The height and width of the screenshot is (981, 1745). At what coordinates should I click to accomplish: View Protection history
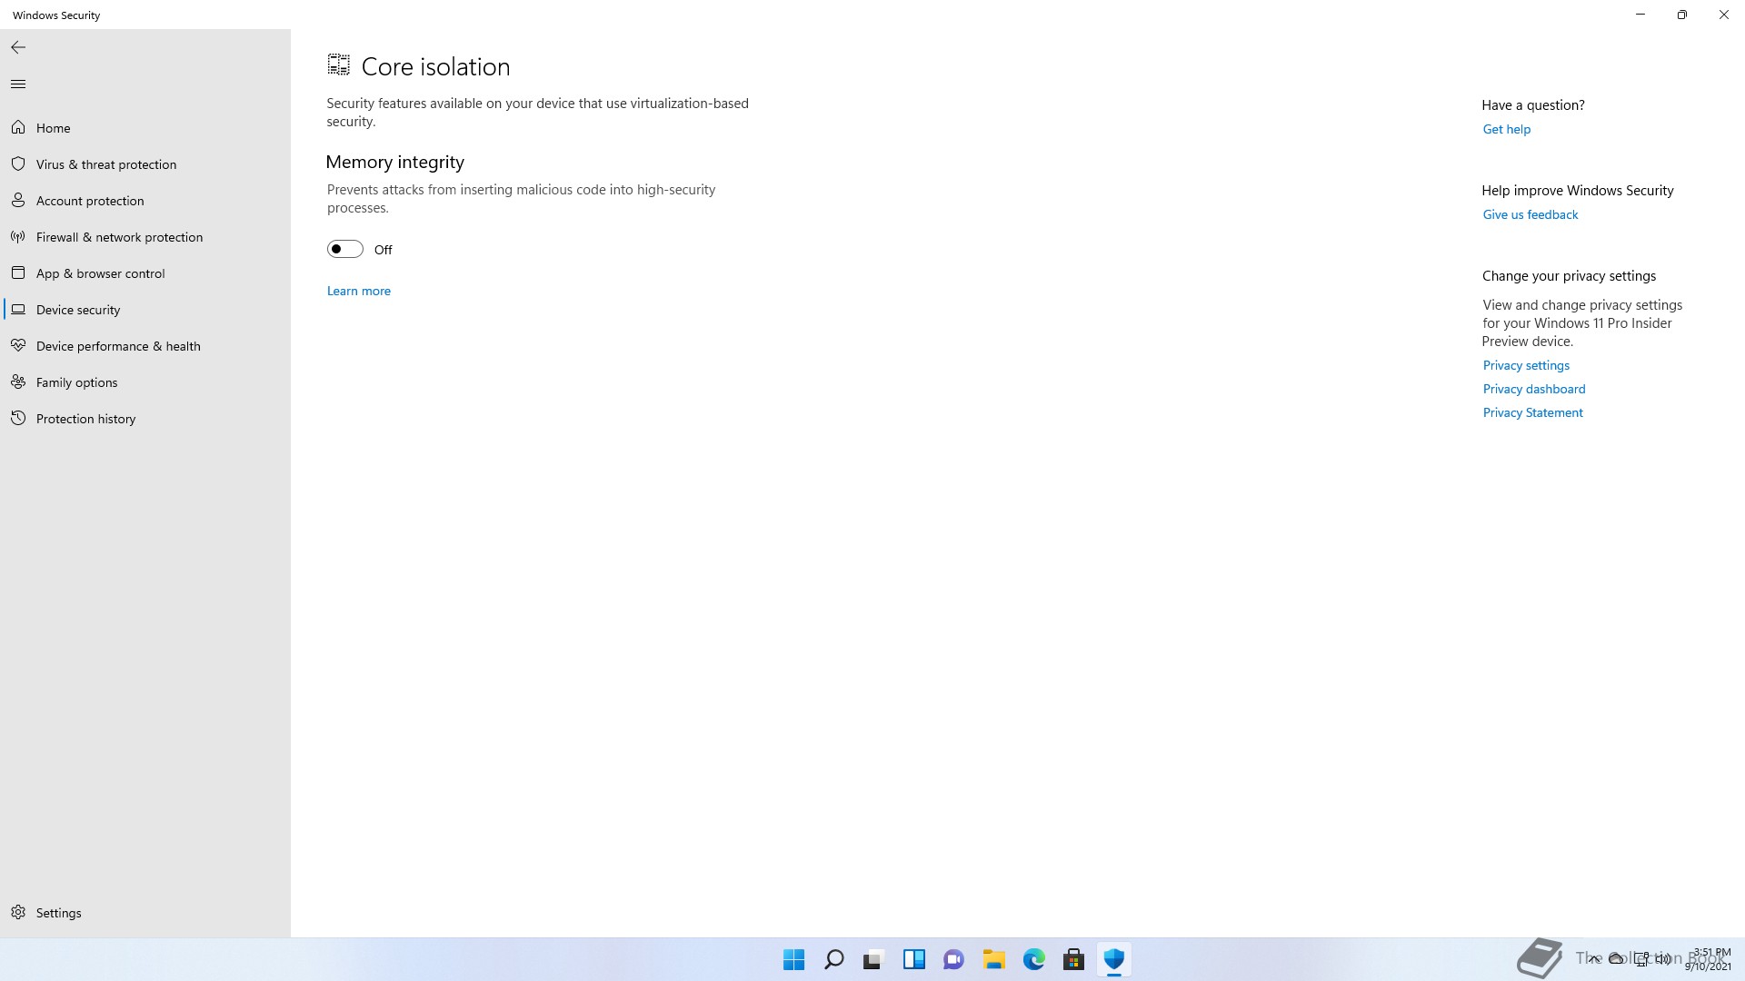point(145,419)
